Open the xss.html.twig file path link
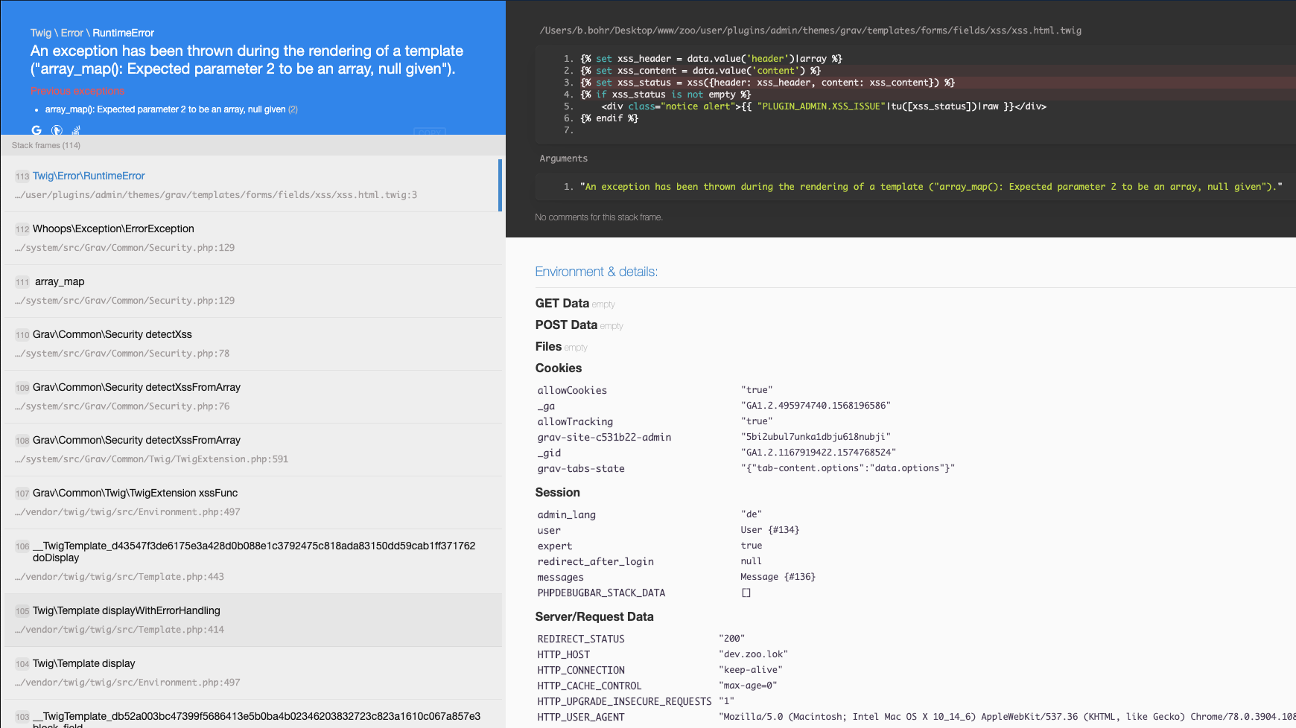This screenshot has width=1296, height=728. click(810, 31)
